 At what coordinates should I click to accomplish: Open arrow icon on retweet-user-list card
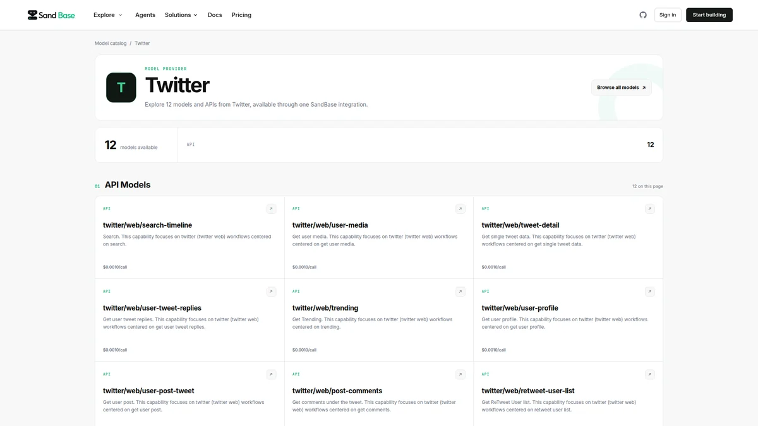point(650,374)
